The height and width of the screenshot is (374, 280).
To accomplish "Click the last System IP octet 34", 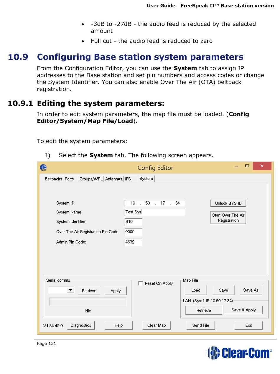I will 177,203.
